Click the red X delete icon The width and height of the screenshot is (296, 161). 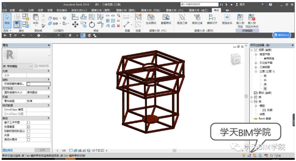point(118,26)
